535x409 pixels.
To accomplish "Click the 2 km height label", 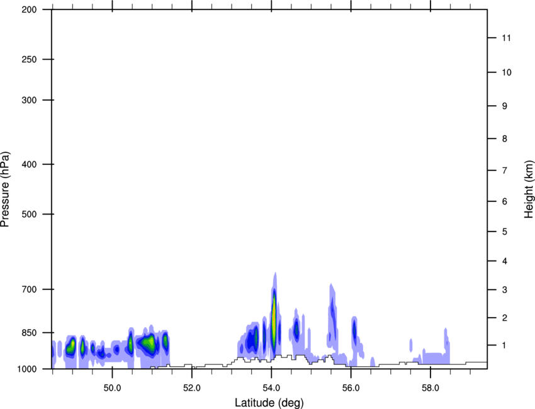I will coord(505,318).
